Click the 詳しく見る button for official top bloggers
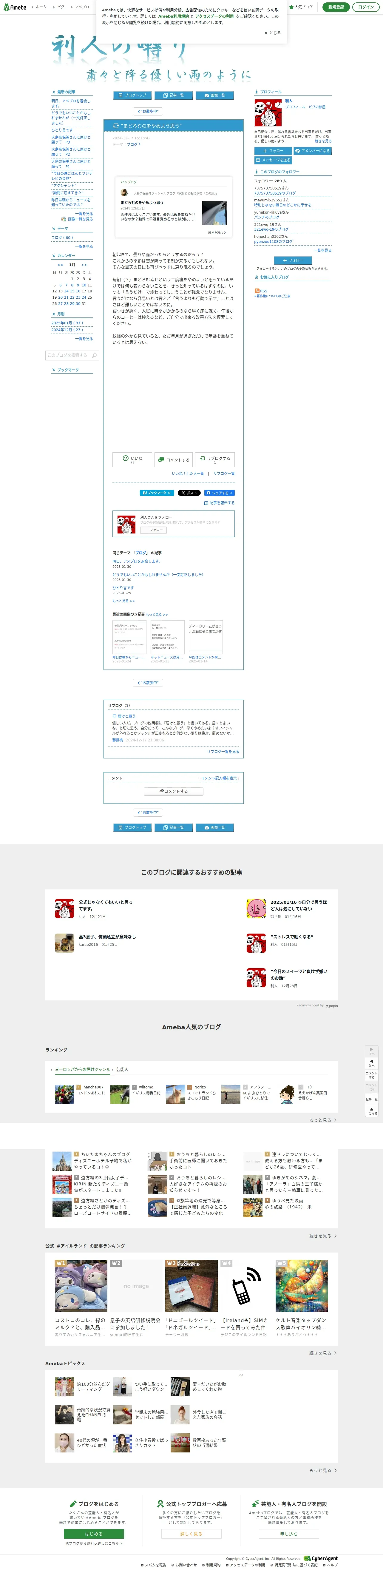Screen dimensions: 383x1570 [x=191, y=1533]
